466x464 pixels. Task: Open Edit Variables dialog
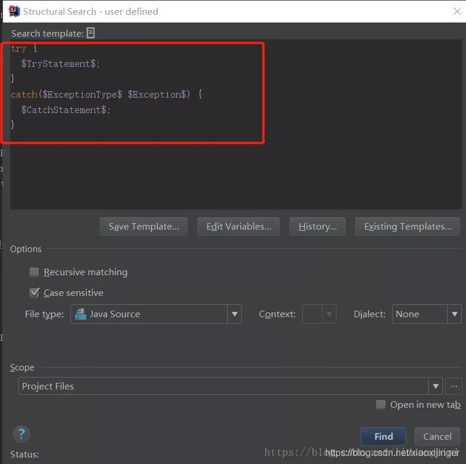(x=239, y=226)
